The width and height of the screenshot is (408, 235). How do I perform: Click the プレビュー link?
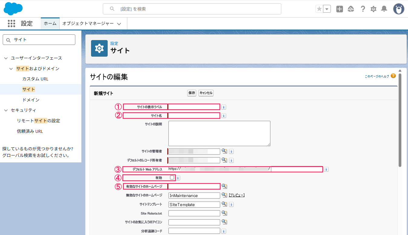click(237, 195)
